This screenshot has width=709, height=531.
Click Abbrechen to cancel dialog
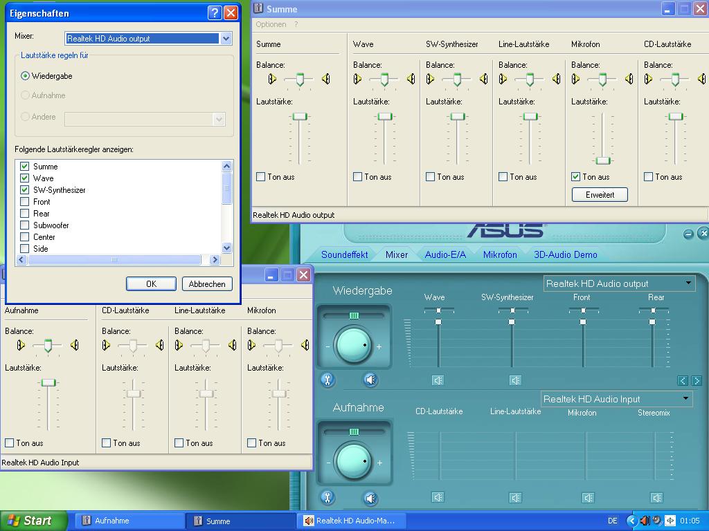pos(207,284)
